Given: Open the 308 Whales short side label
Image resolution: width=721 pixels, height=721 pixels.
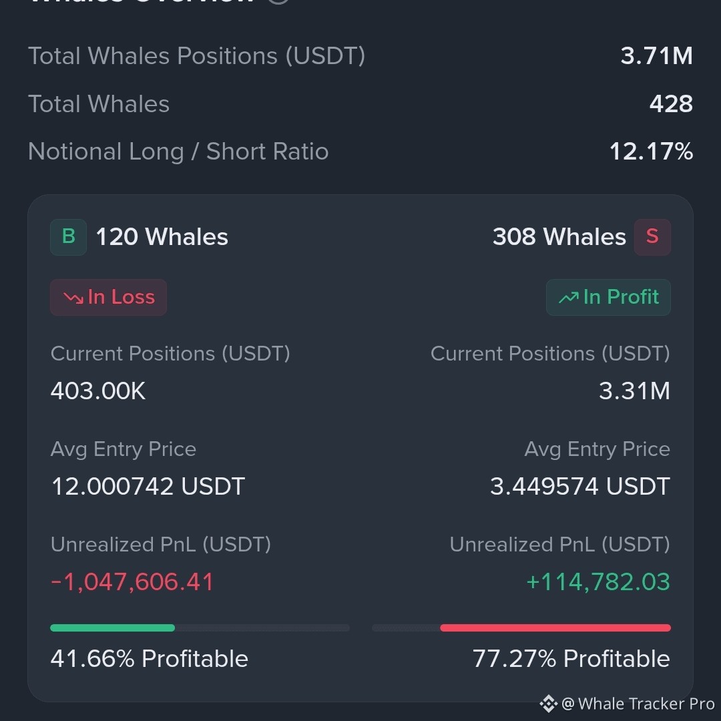Looking at the screenshot, I should tap(559, 237).
